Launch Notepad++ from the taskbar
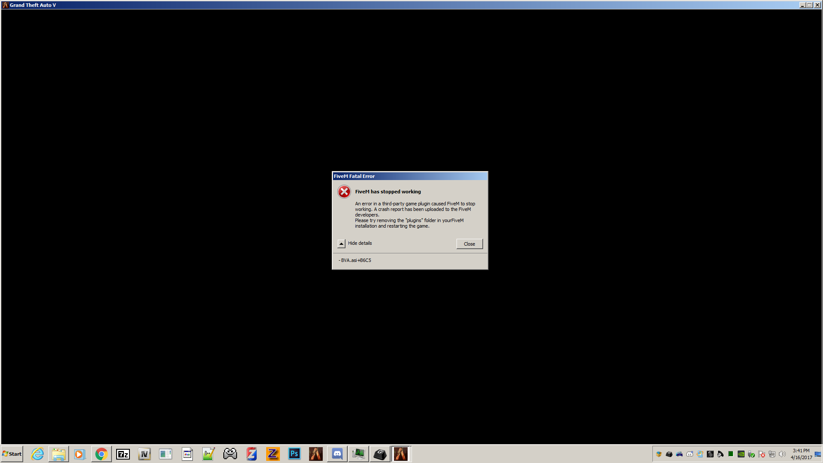The image size is (823, 463). pos(208,454)
